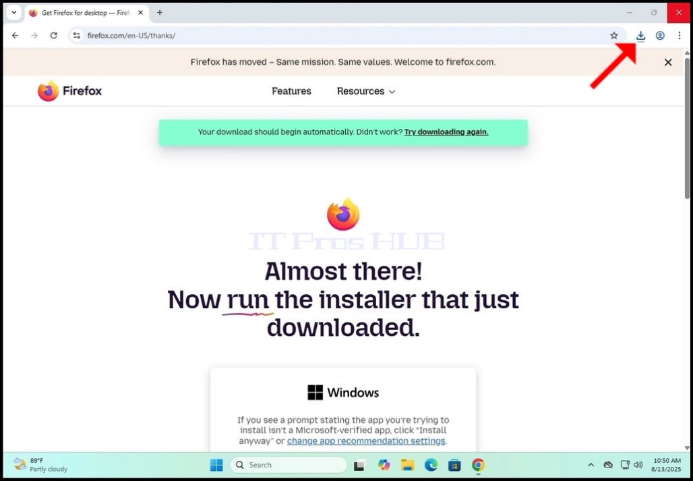The image size is (693, 481).
Task: Select the Get Firefox for desktop tab
Action: pos(86,13)
